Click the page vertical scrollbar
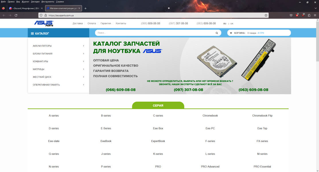The image size is (319, 172). [317, 86]
